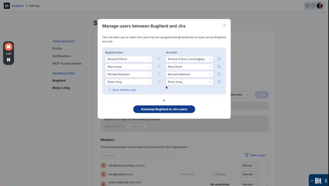Stop the screen recording
This screenshot has width=329, height=186.
(x=9, y=47)
